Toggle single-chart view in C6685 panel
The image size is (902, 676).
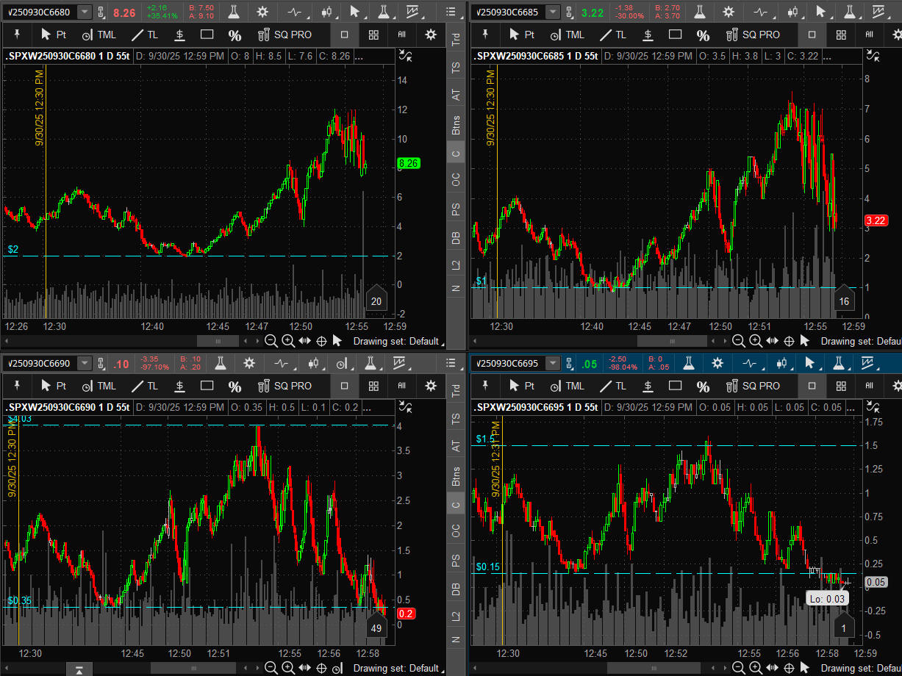point(812,35)
